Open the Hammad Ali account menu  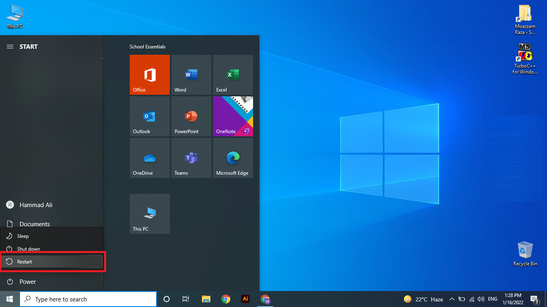click(51, 205)
